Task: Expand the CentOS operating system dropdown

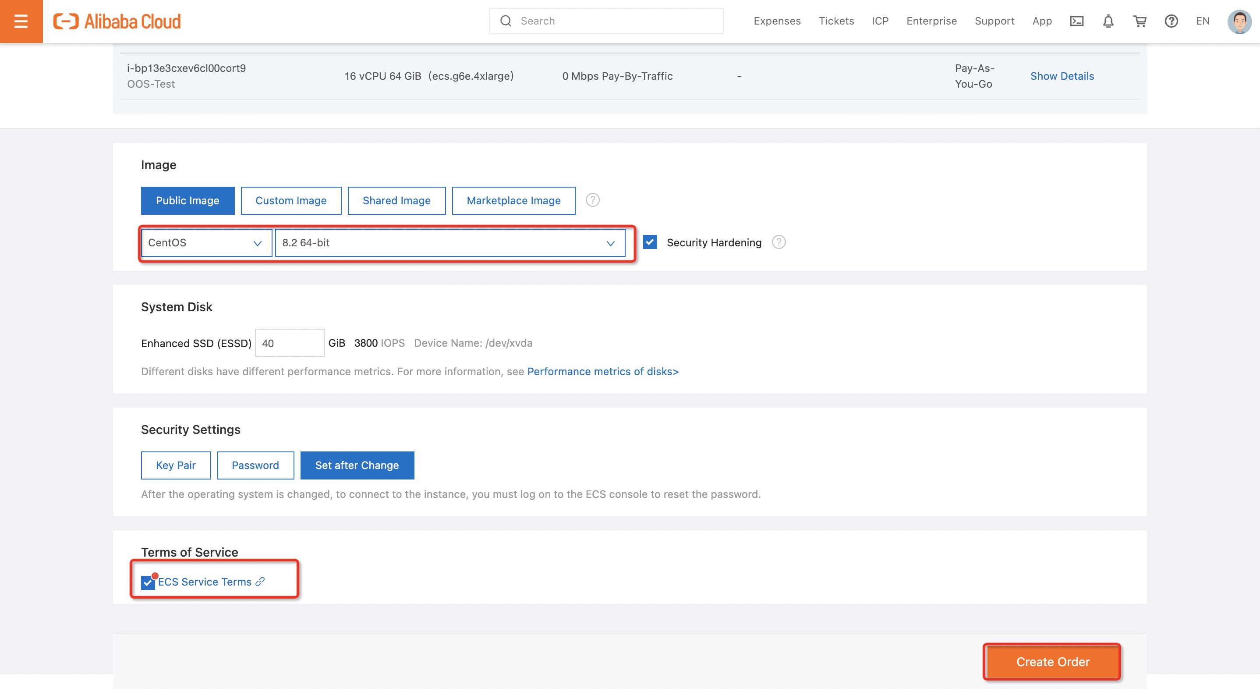Action: coord(206,243)
